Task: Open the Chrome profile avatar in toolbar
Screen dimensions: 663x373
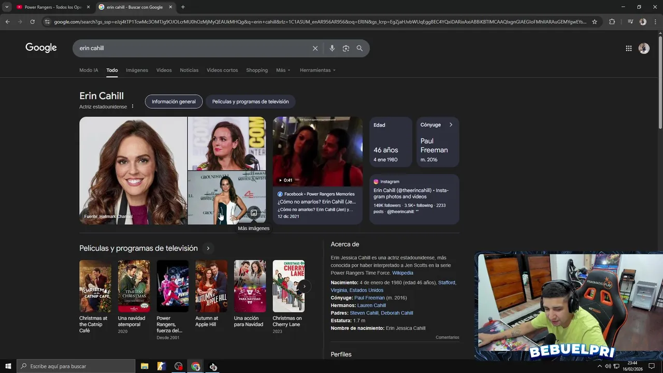Action: coord(643,22)
